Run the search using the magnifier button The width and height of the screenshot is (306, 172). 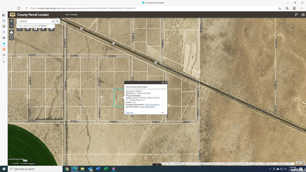57,21
